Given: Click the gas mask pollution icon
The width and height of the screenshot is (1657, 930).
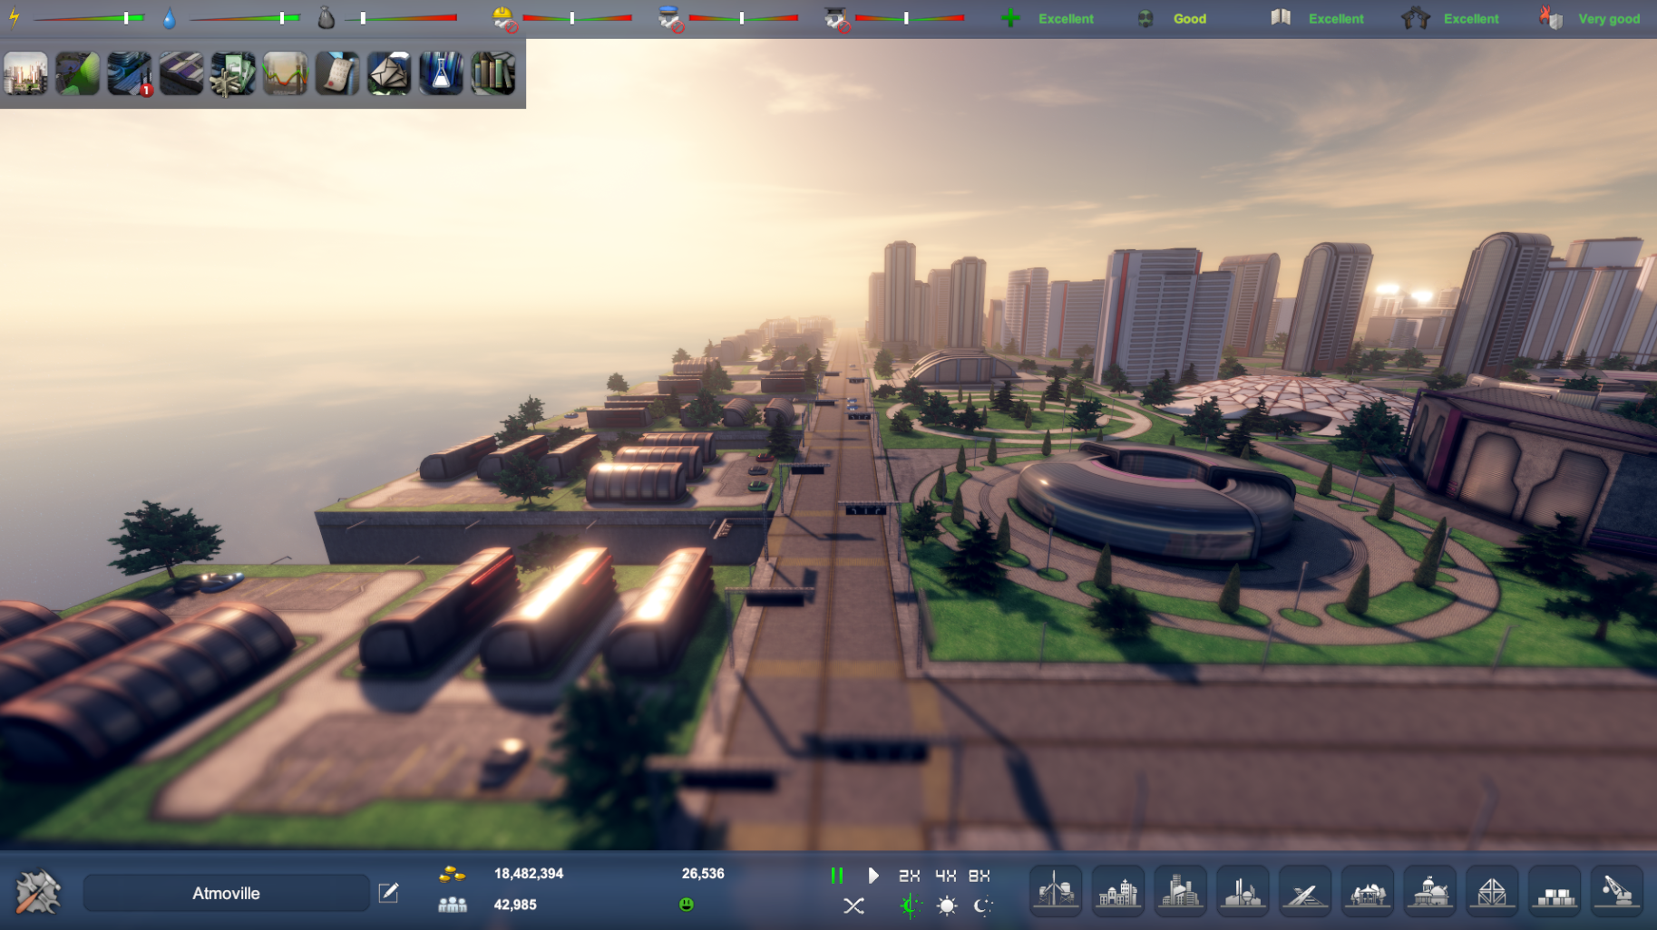Looking at the screenshot, I should [x=1145, y=18].
